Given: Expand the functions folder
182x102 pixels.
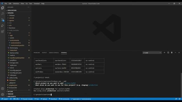Looking at the screenshot, I should [12, 28].
